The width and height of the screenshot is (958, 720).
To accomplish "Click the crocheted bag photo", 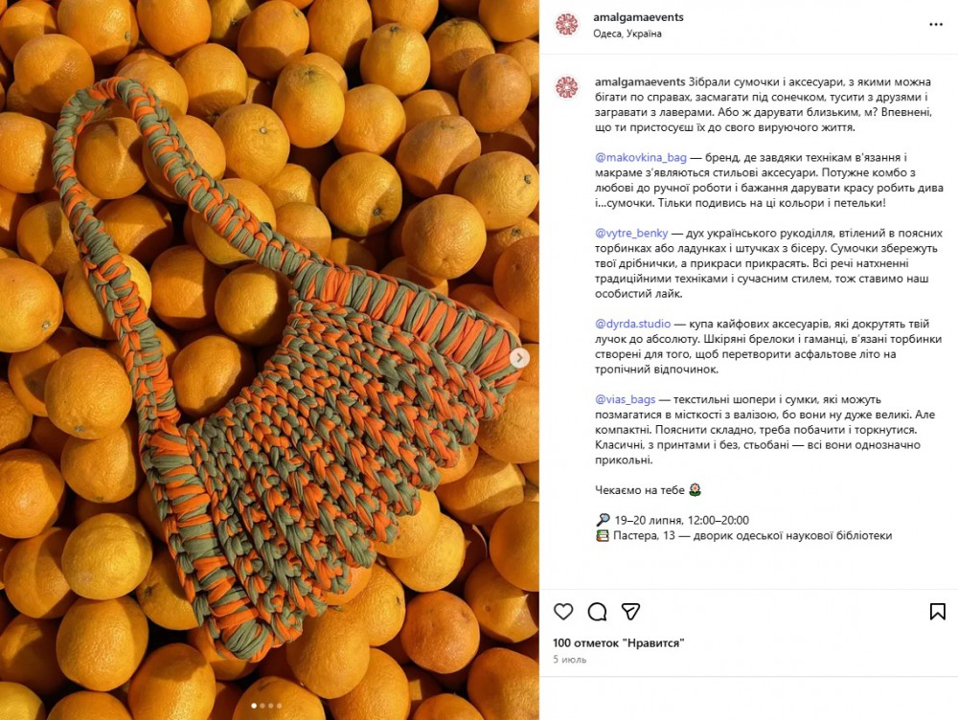I will (x=269, y=360).
